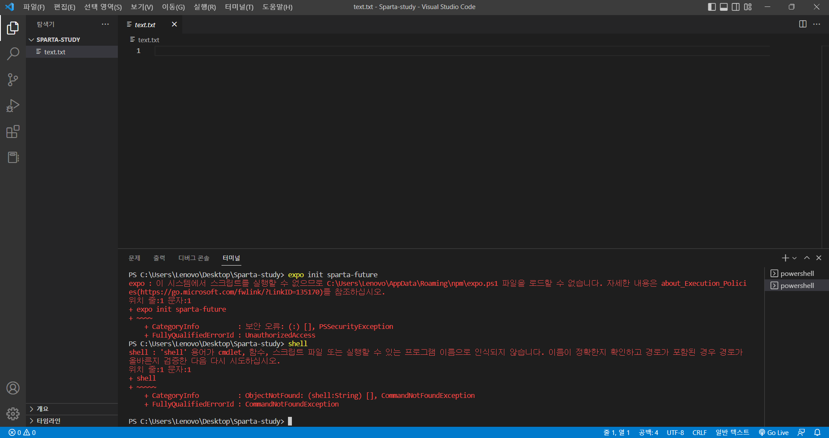
Task: Open the 보기(V) menu
Action: coord(142,7)
